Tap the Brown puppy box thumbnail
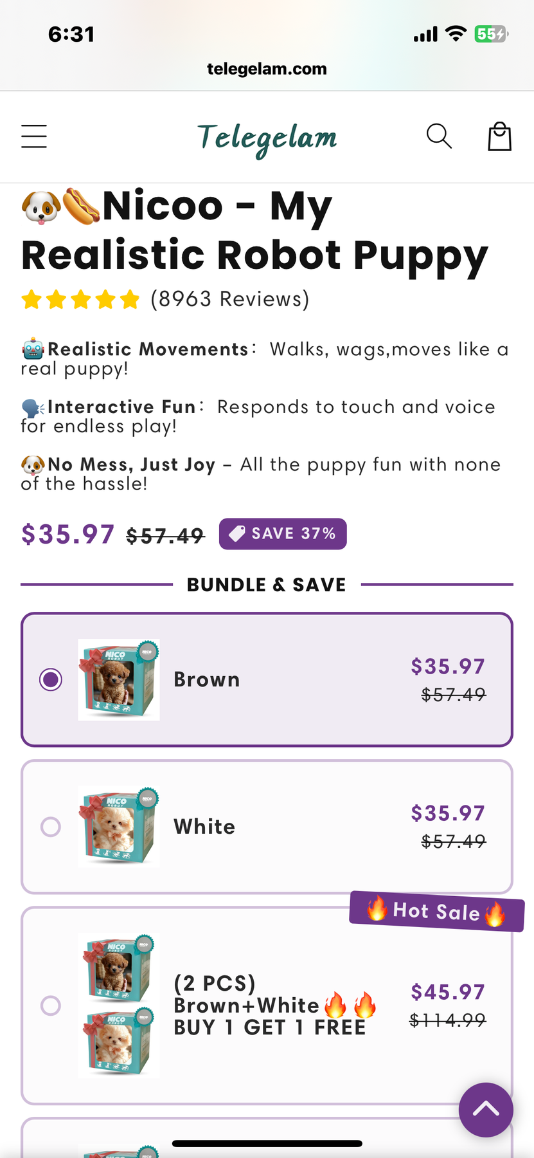The width and height of the screenshot is (534, 1158). click(x=119, y=679)
